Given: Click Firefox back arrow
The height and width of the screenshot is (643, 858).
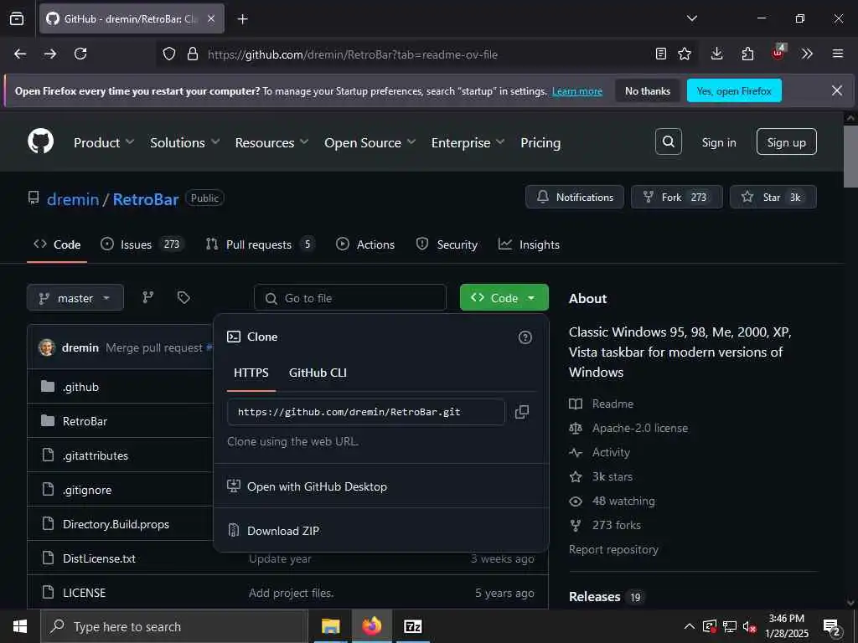Looking at the screenshot, I should (x=20, y=54).
